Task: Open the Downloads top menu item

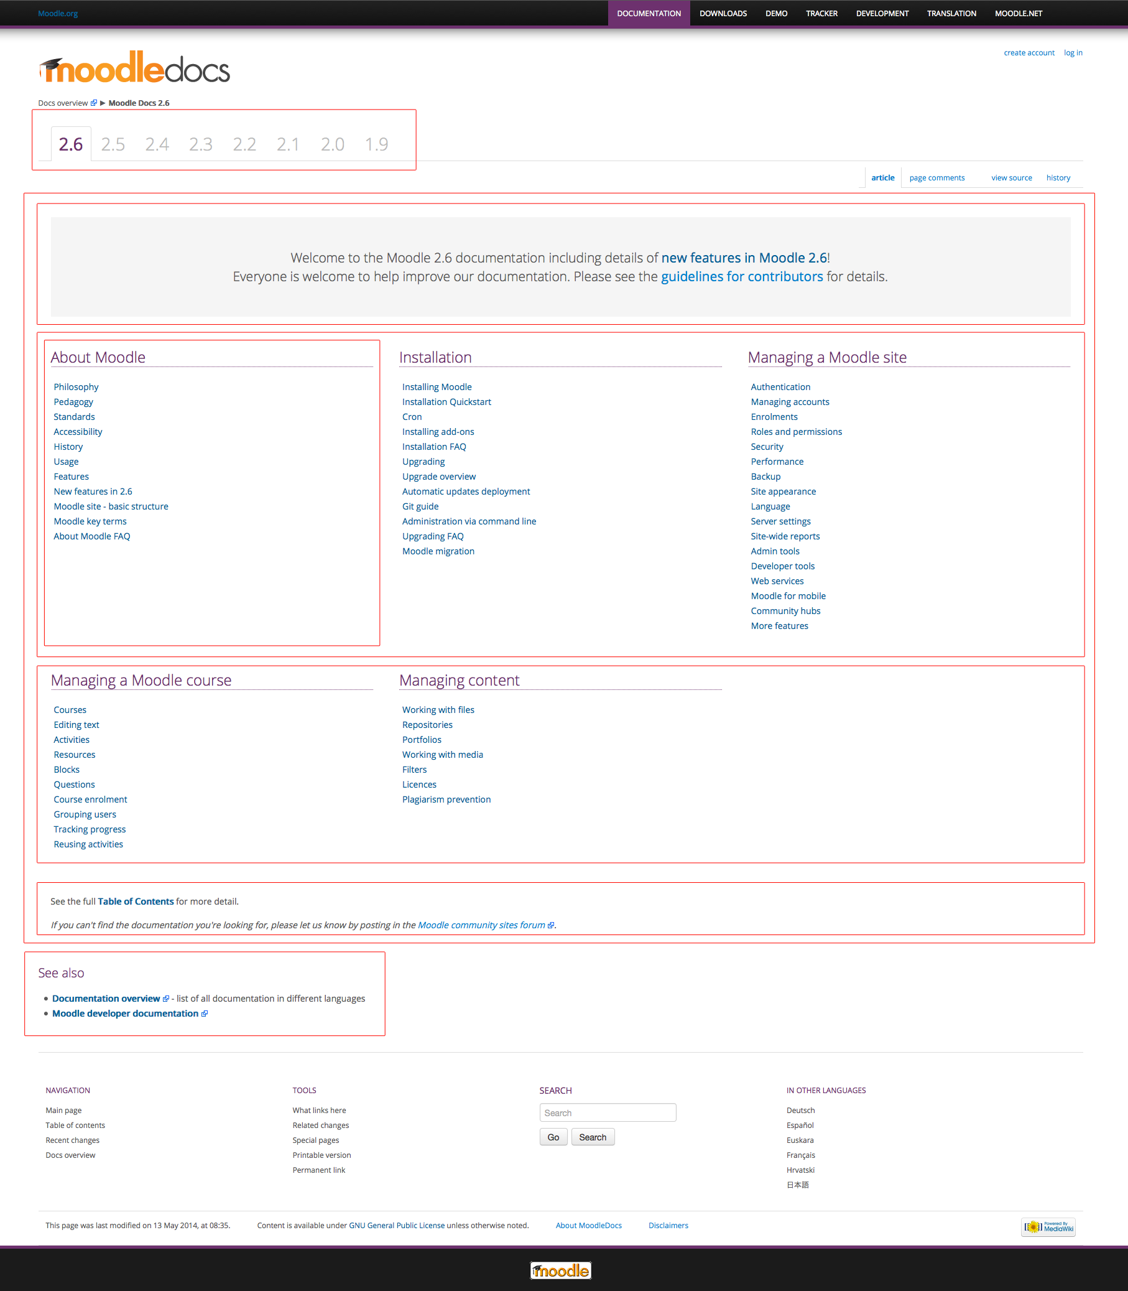Action: pyautogui.click(x=723, y=13)
